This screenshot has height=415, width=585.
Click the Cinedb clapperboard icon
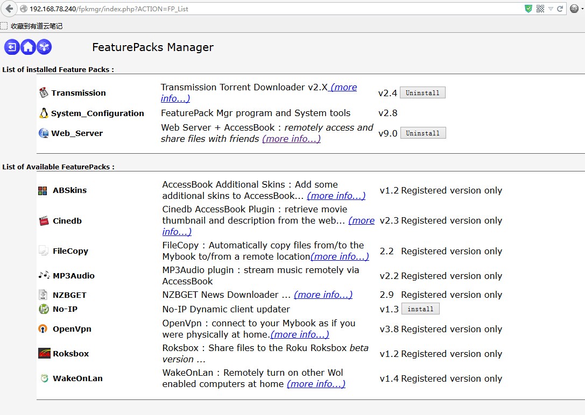click(x=44, y=220)
